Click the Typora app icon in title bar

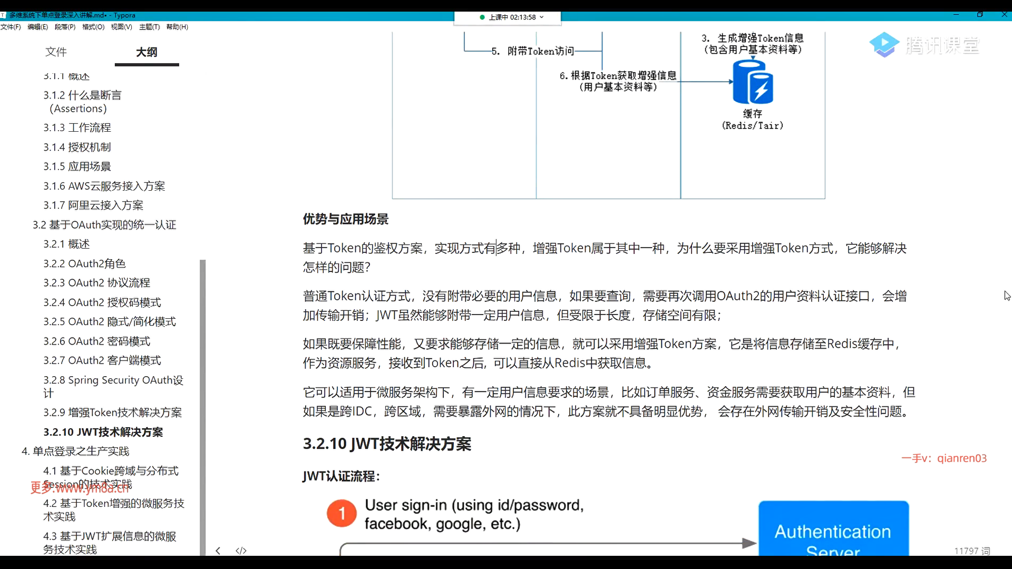point(3,15)
